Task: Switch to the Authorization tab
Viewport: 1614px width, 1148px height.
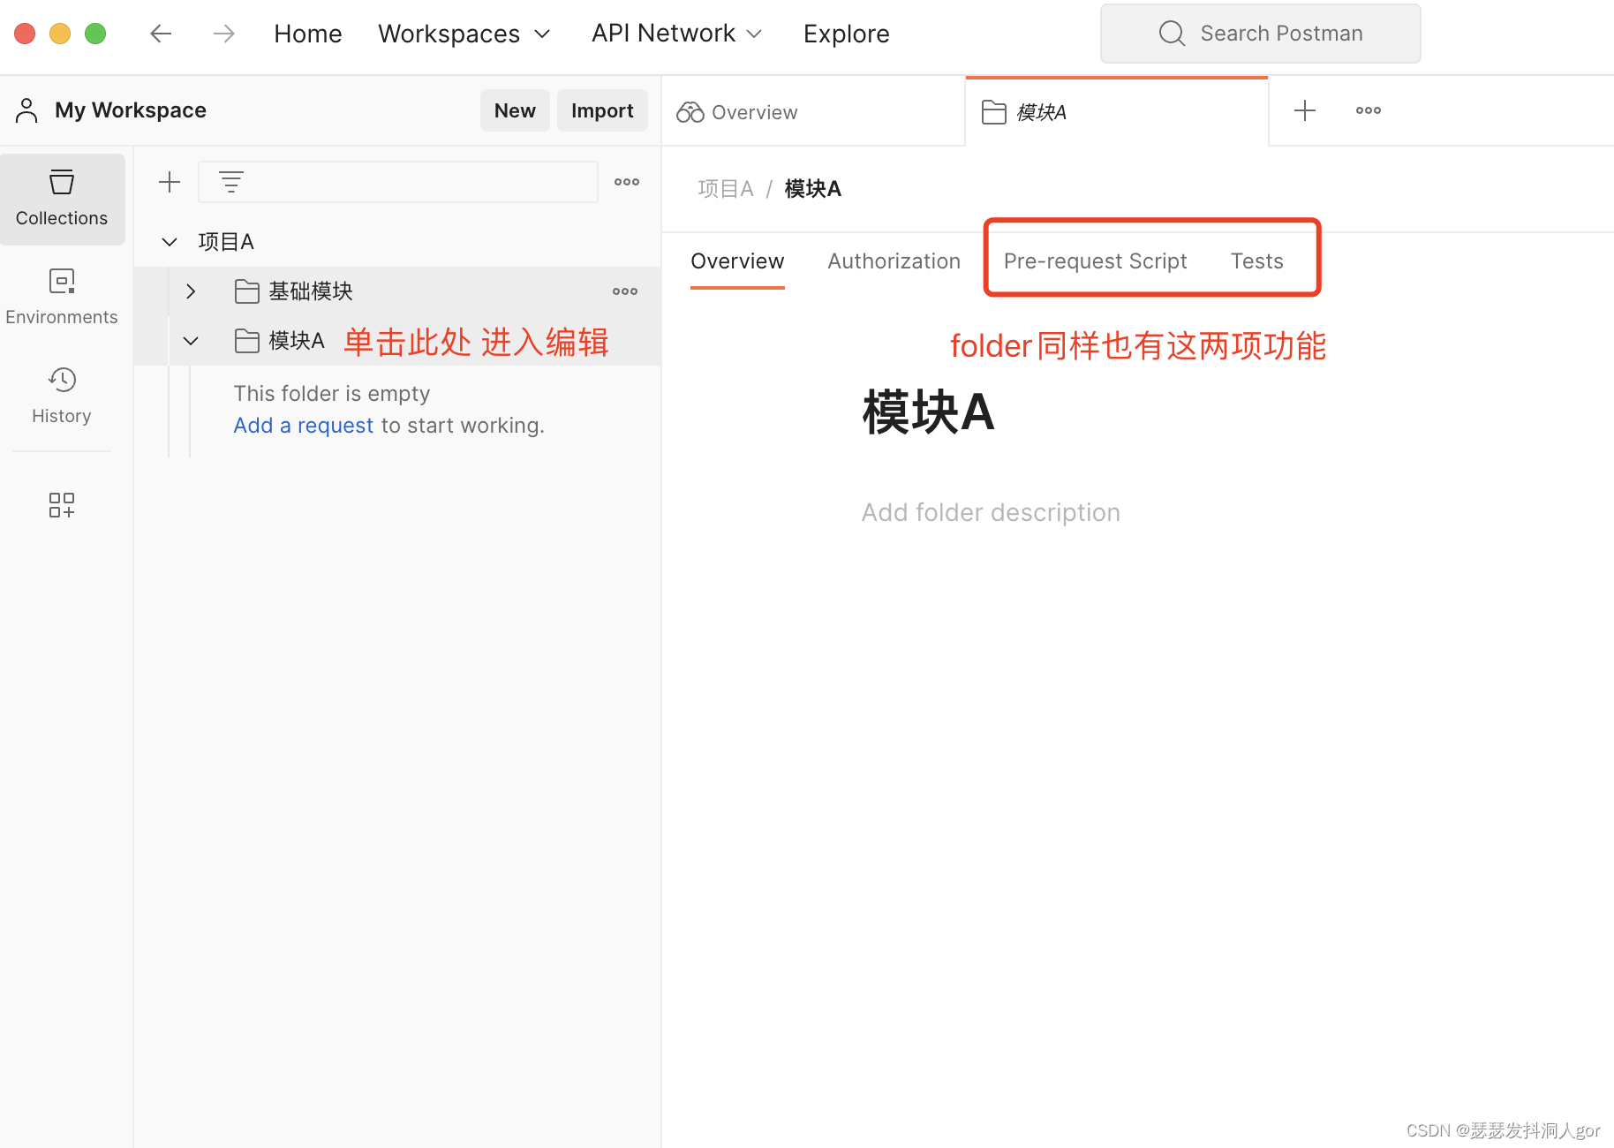Action: pos(894,261)
